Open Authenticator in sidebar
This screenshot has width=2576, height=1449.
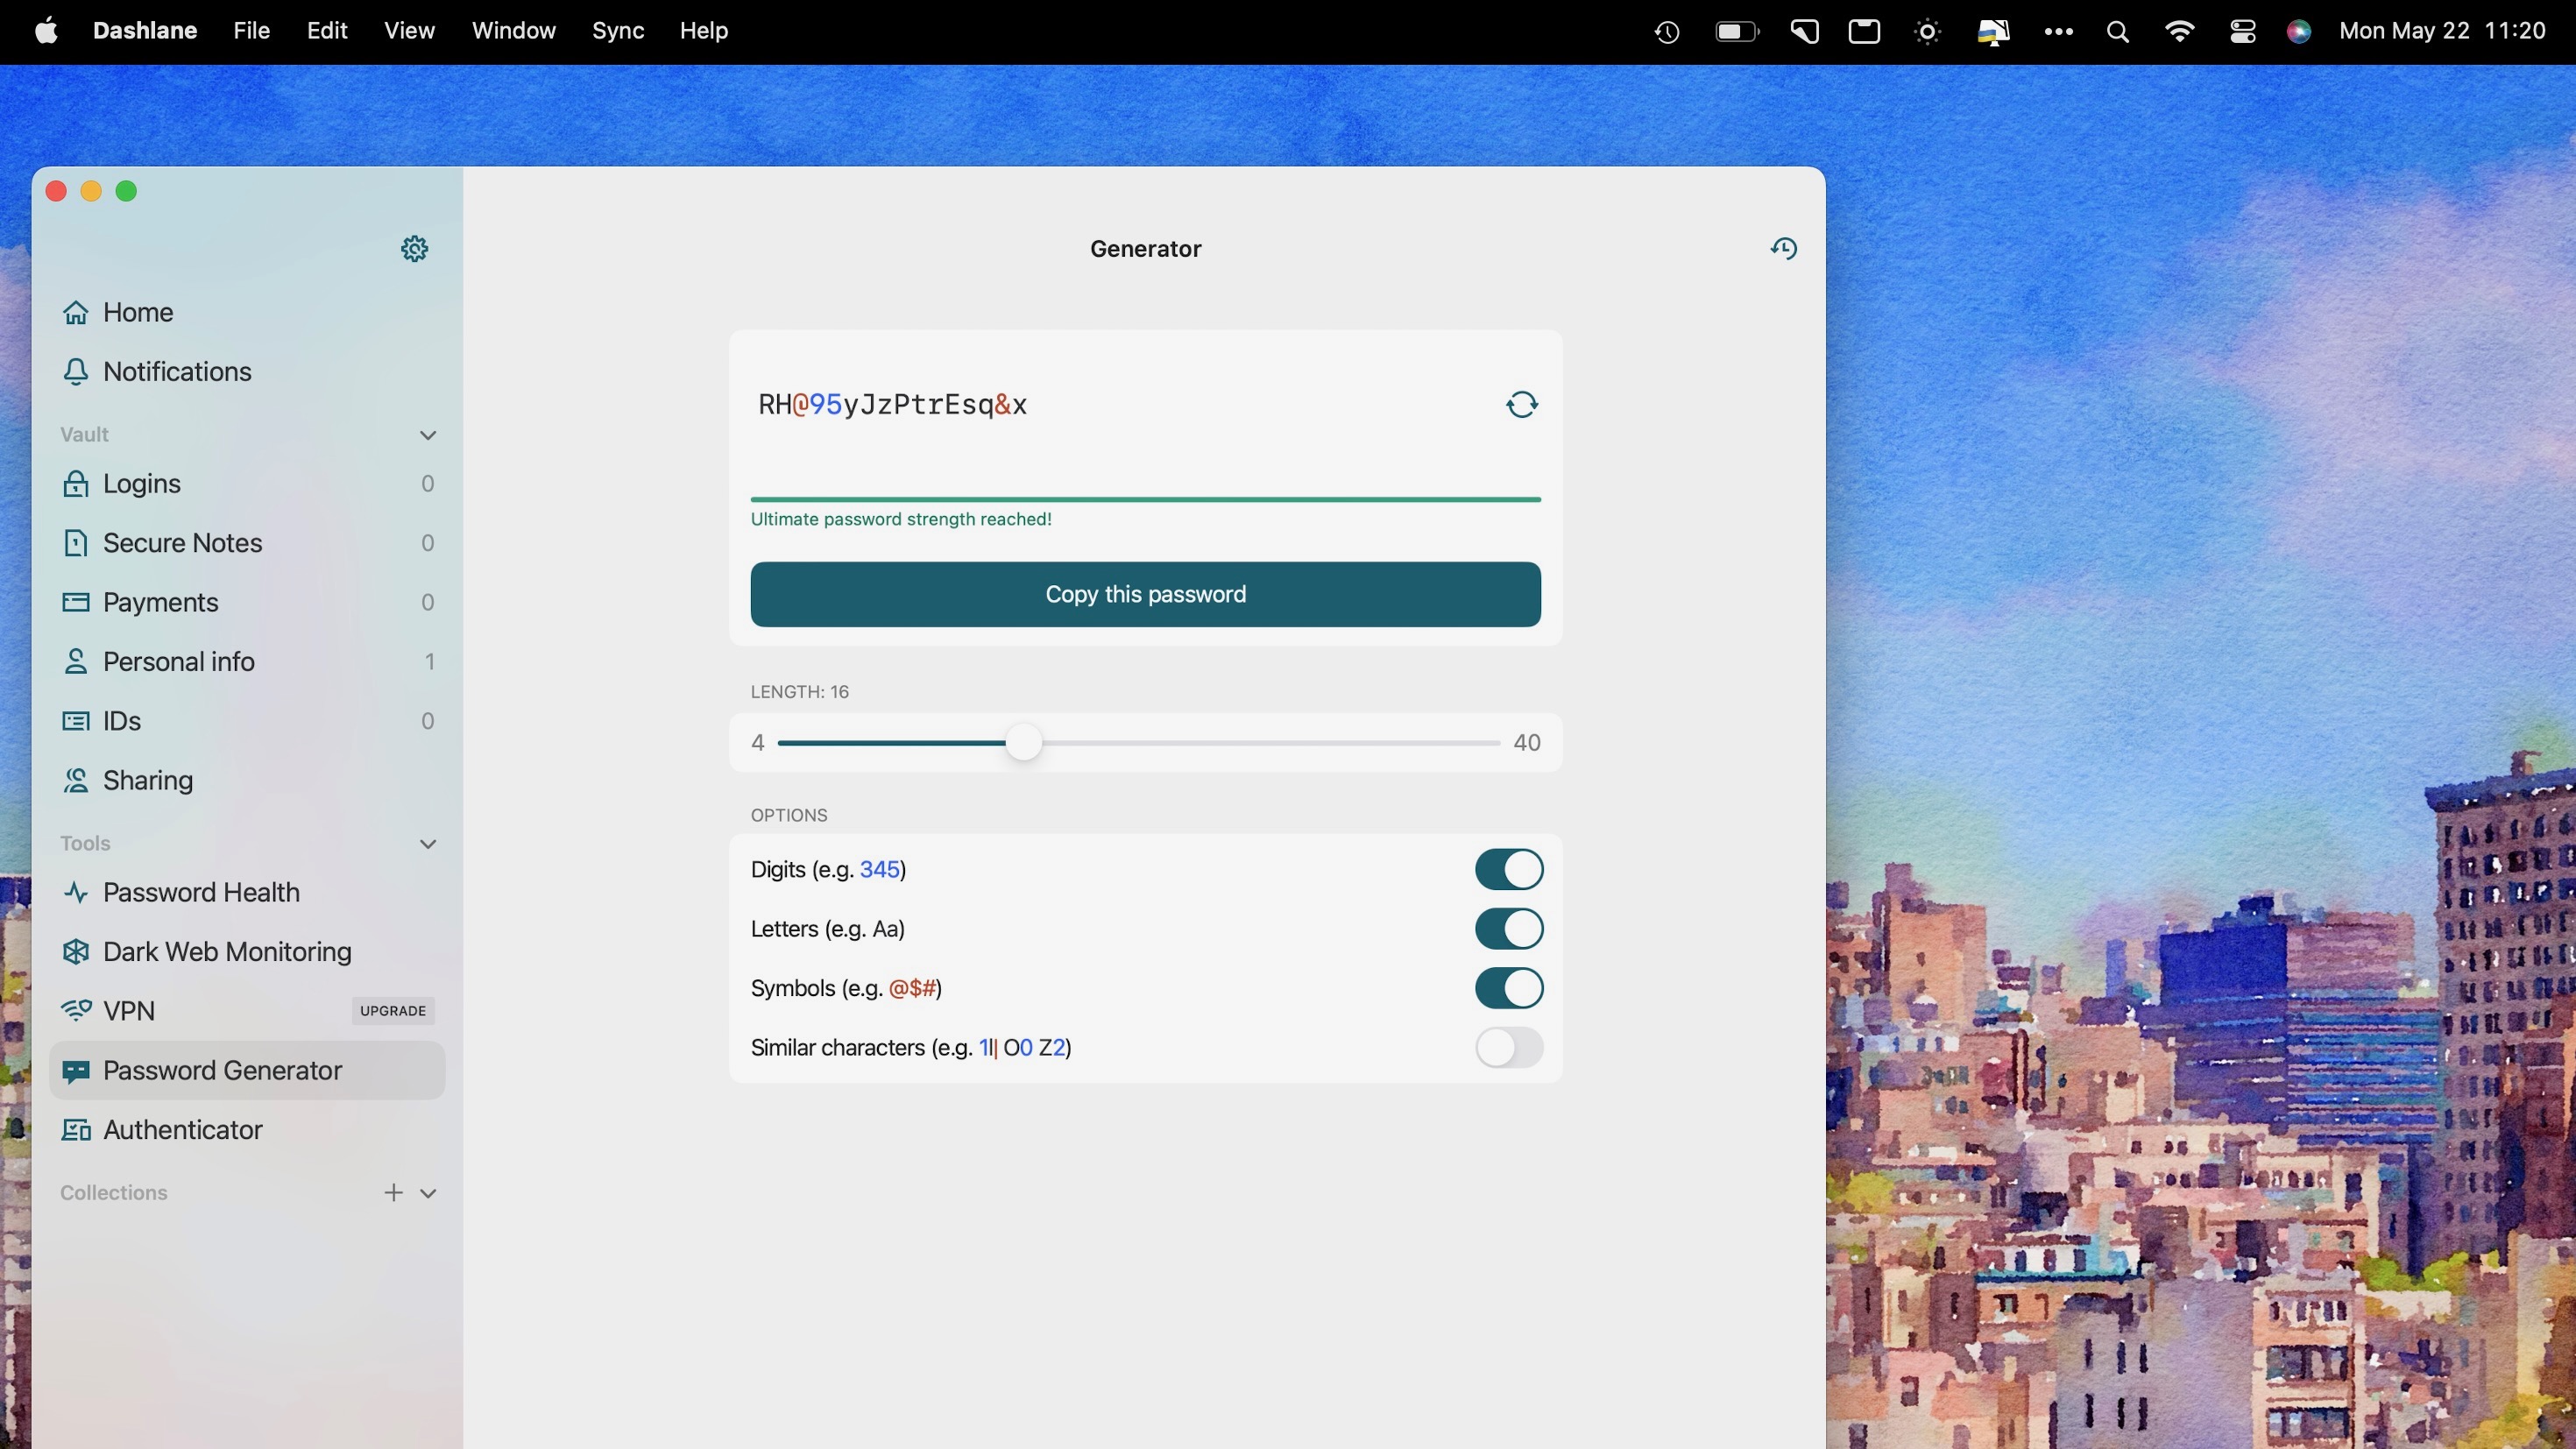coord(247,1130)
